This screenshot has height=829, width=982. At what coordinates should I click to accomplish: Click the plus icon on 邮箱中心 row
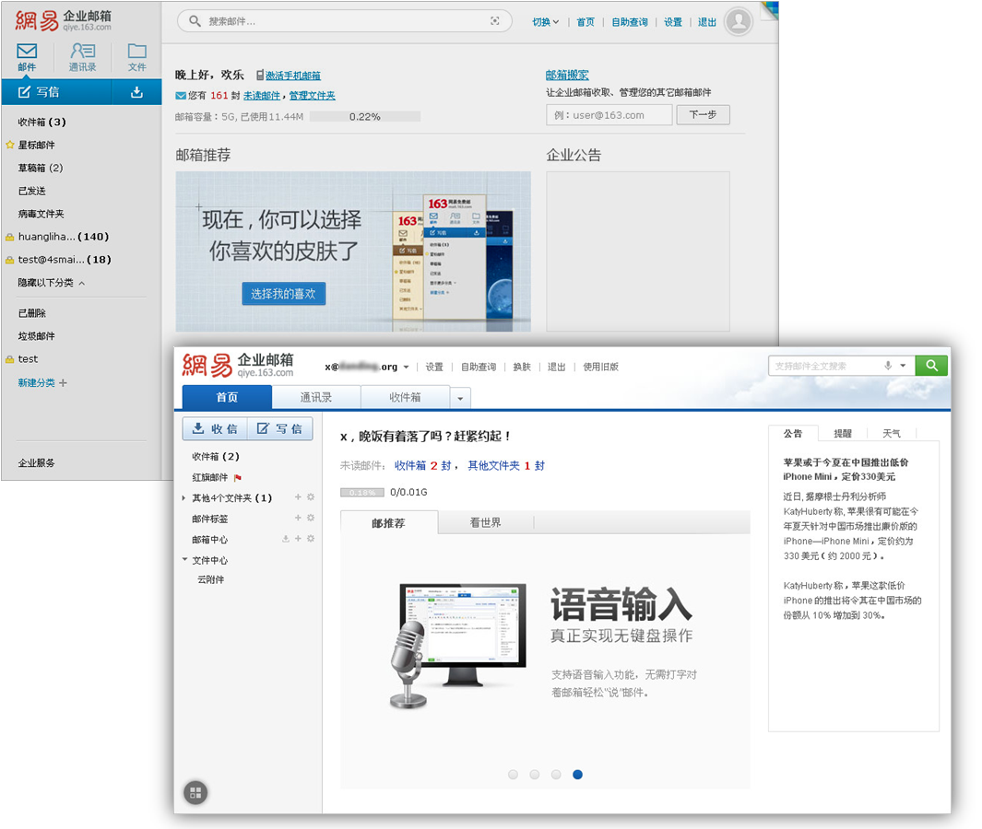coord(298,539)
